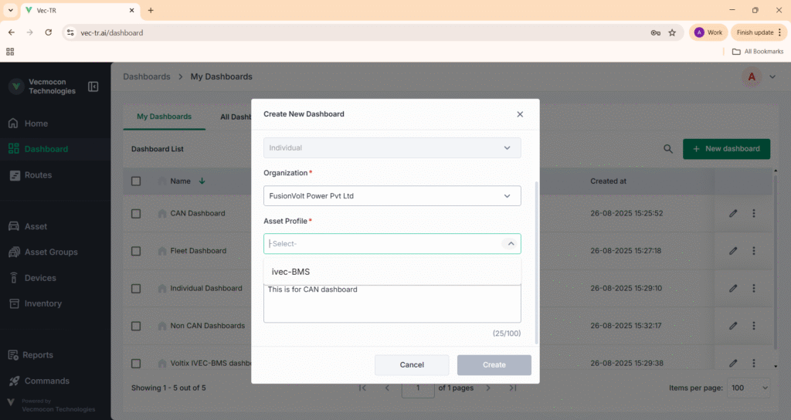Screen dimensions: 791x420
Task: Switch to the My Dashboards tab
Action: pos(164,117)
